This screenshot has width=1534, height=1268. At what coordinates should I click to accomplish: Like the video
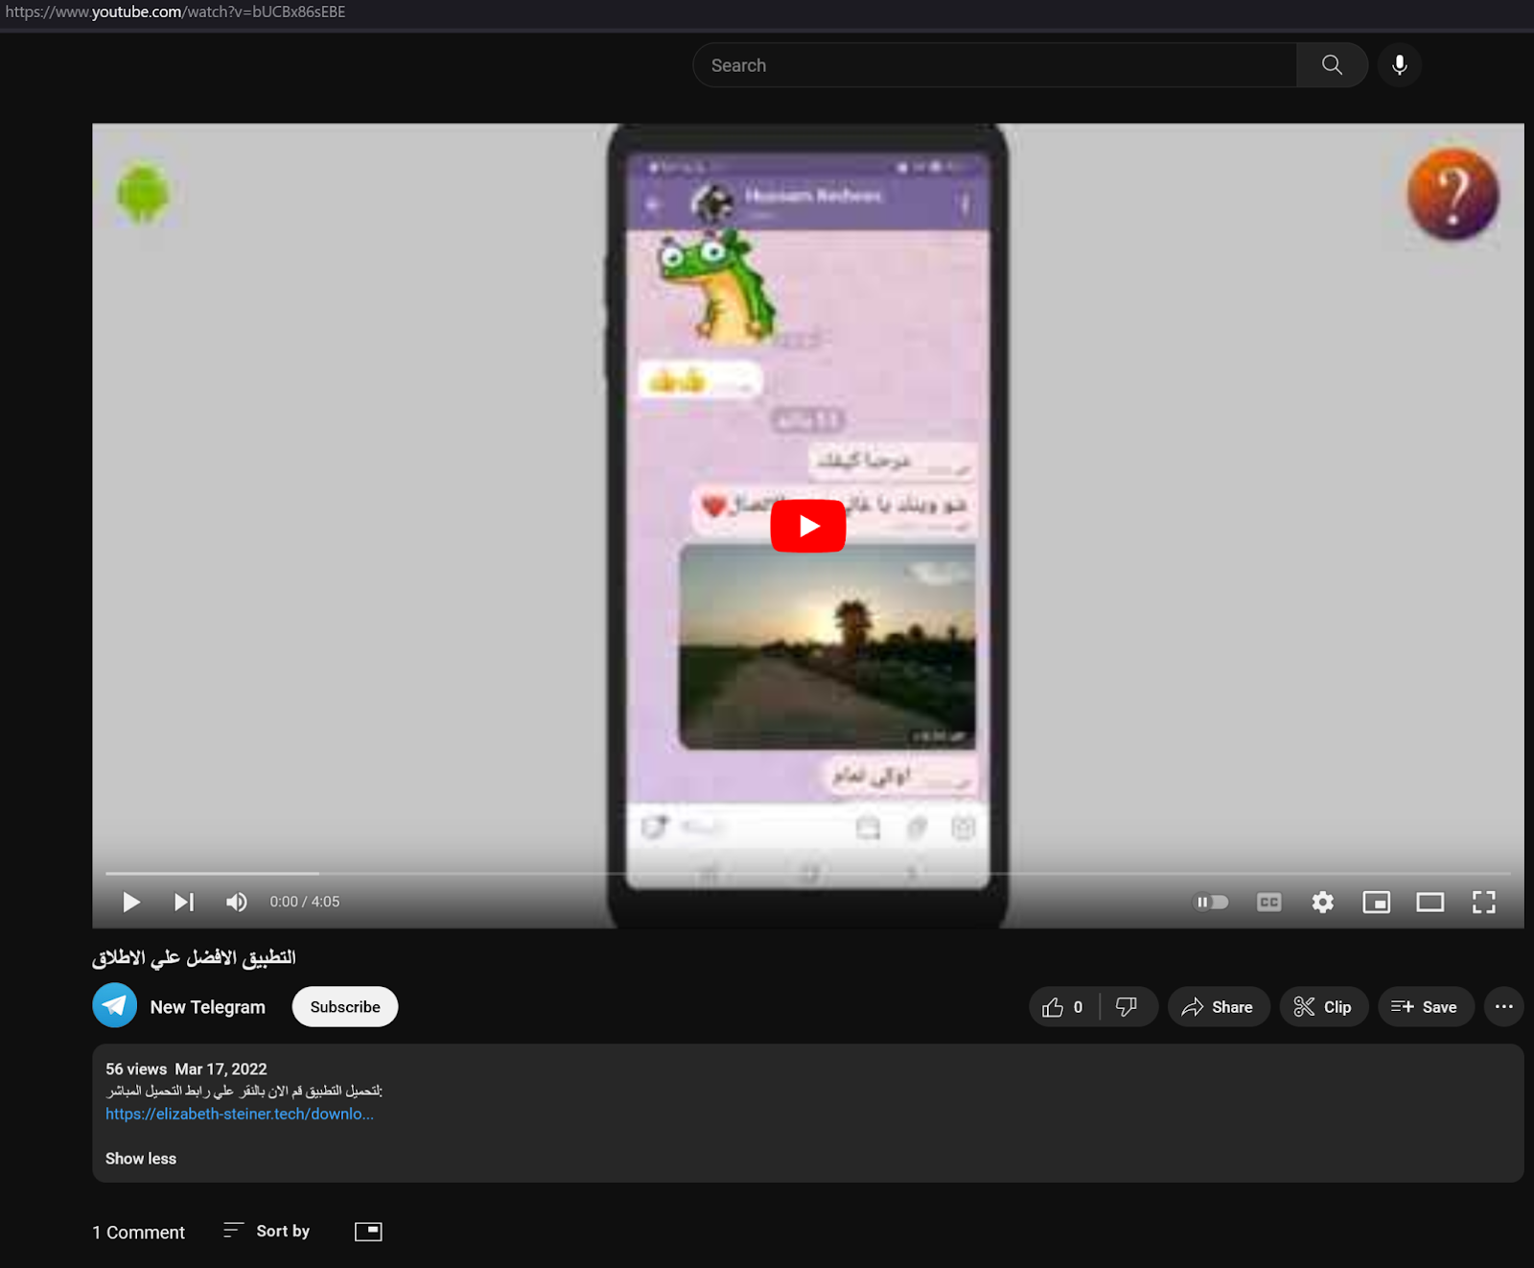tap(1064, 1007)
